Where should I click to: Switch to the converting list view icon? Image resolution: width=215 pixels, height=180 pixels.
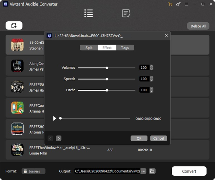tap(88, 13)
